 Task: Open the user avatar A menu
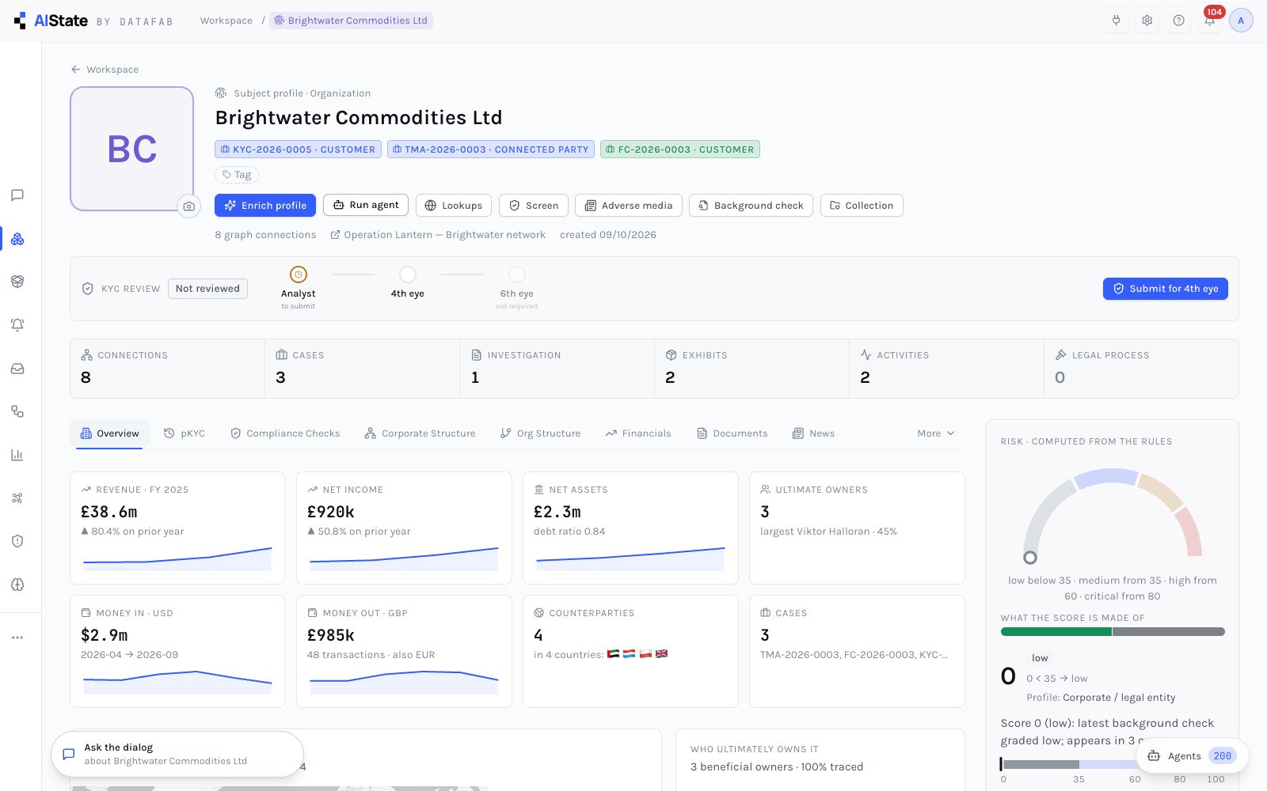coord(1241,21)
